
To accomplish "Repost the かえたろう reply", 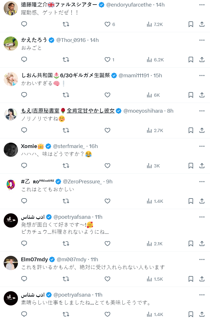I will point(66,60).
